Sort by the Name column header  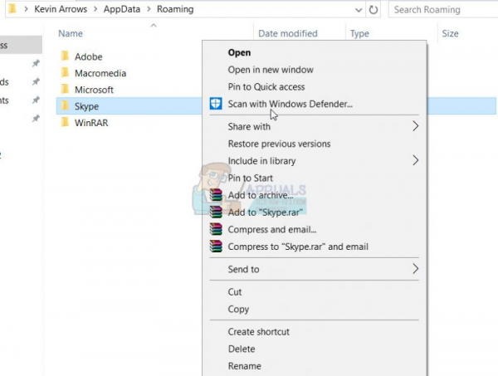[71, 33]
